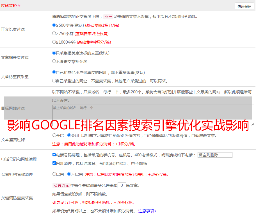Expand the 注意事项 link
The width and height of the screenshot is (256, 216).
pos(147,211)
